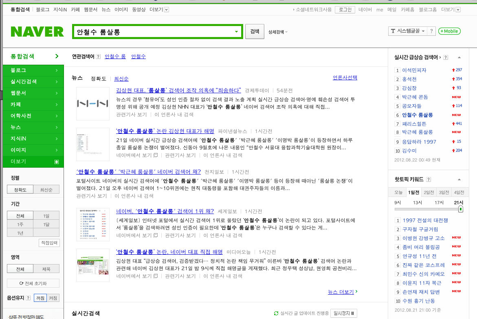Click help icon next to 핫토픽 키워드
477x319 pixels.
click(429, 179)
